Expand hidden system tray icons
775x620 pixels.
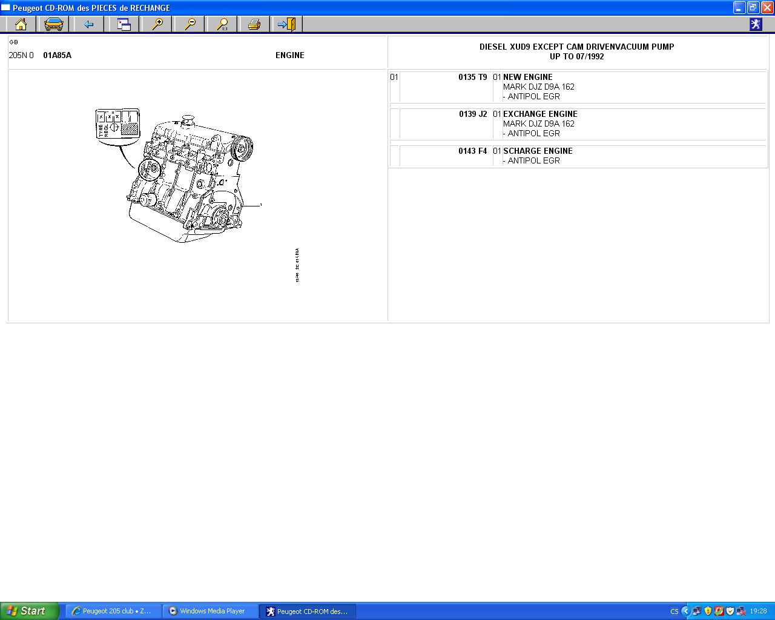tap(685, 611)
